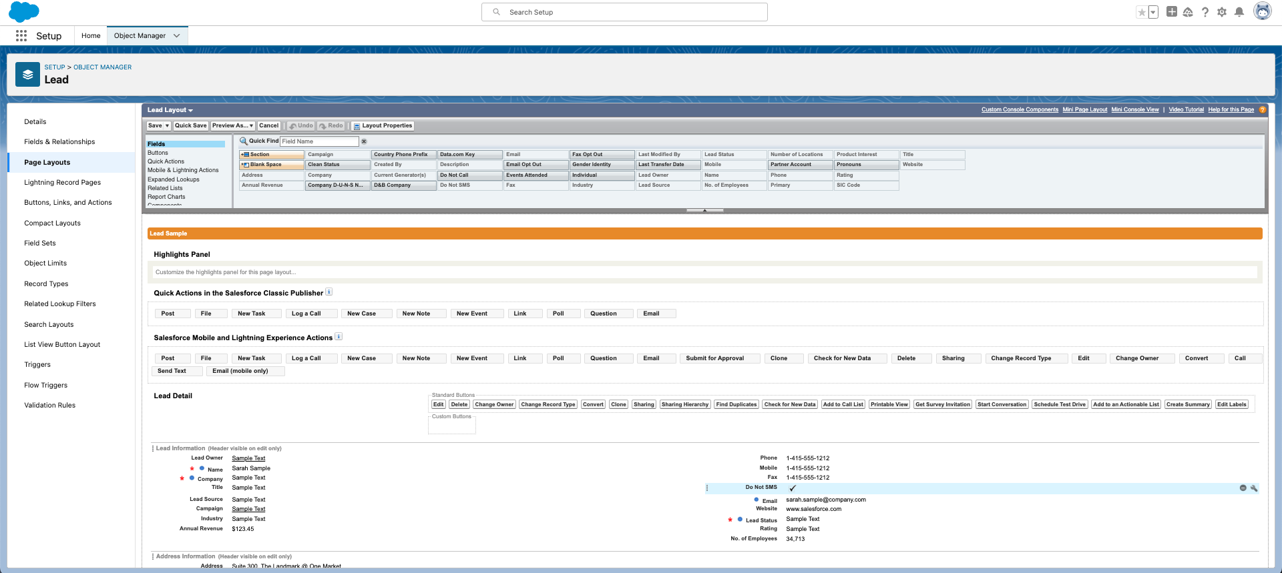This screenshot has height=573, width=1282.
Task: Click the Quick Save button
Action: click(191, 126)
